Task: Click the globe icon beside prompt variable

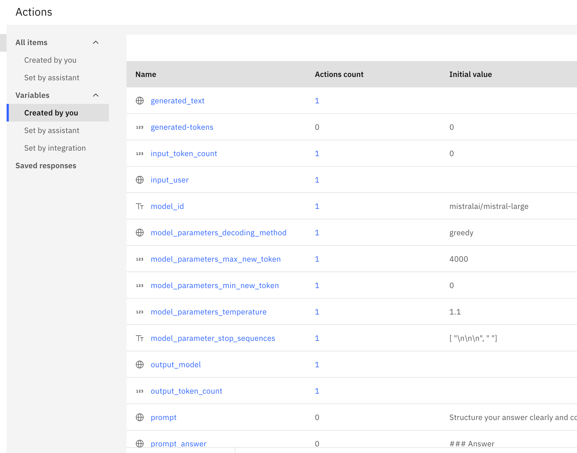Action: point(140,418)
